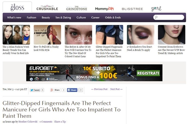This screenshot has width=193, height=124.
Task: Go to the Previous Post link
Action: click(99, 89)
